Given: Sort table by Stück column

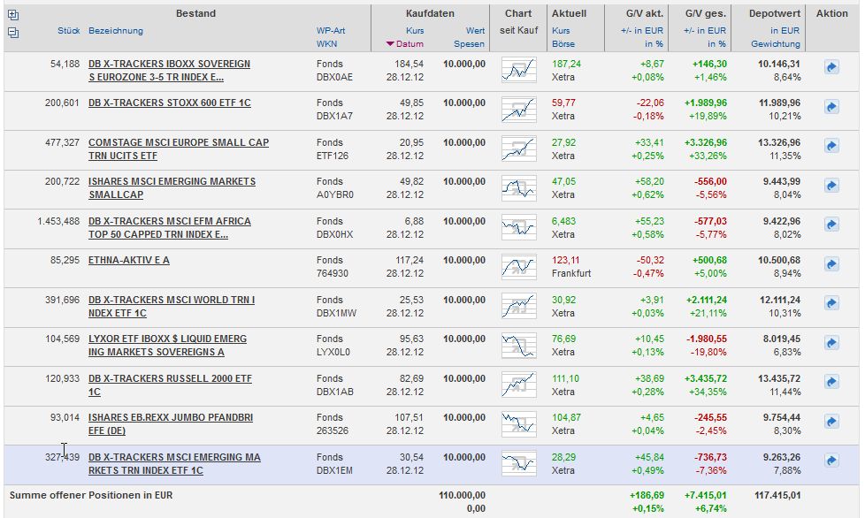Looking at the screenshot, I should [x=68, y=31].
